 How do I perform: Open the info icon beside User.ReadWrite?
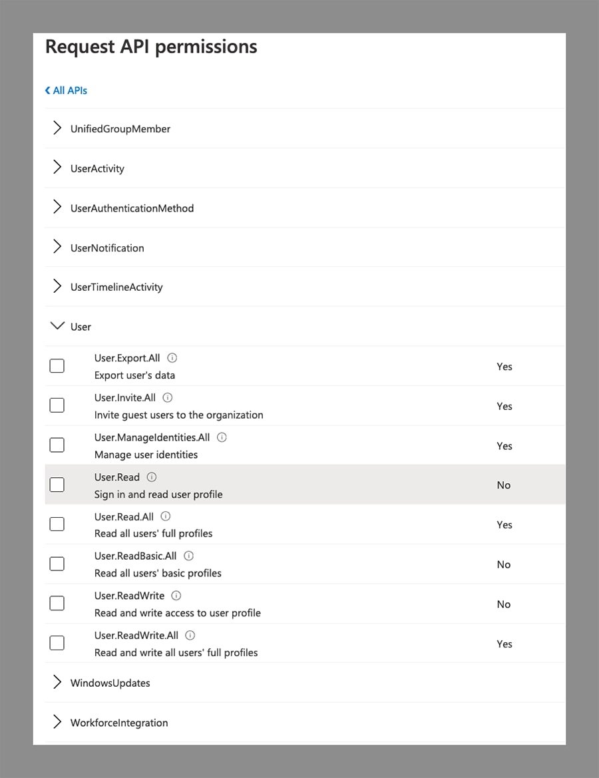point(175,595)
